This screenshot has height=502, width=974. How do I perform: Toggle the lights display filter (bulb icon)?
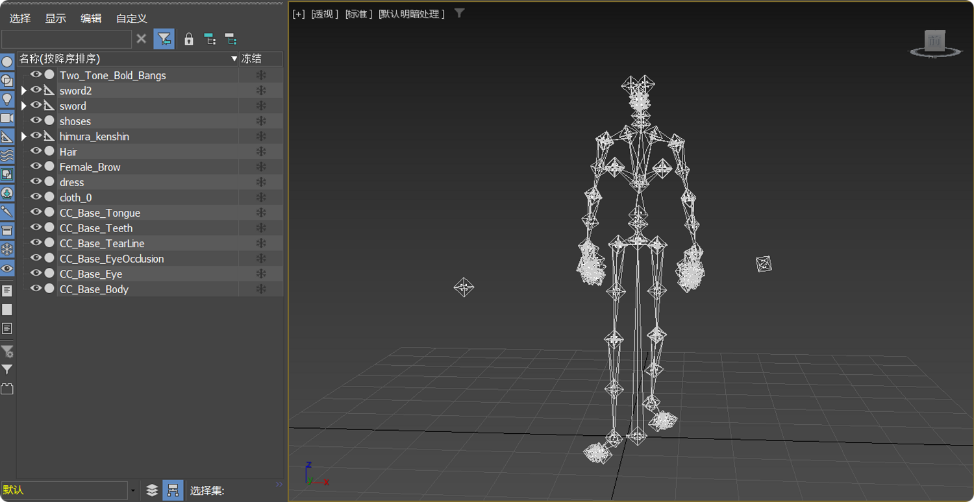(x=7, y=100)
